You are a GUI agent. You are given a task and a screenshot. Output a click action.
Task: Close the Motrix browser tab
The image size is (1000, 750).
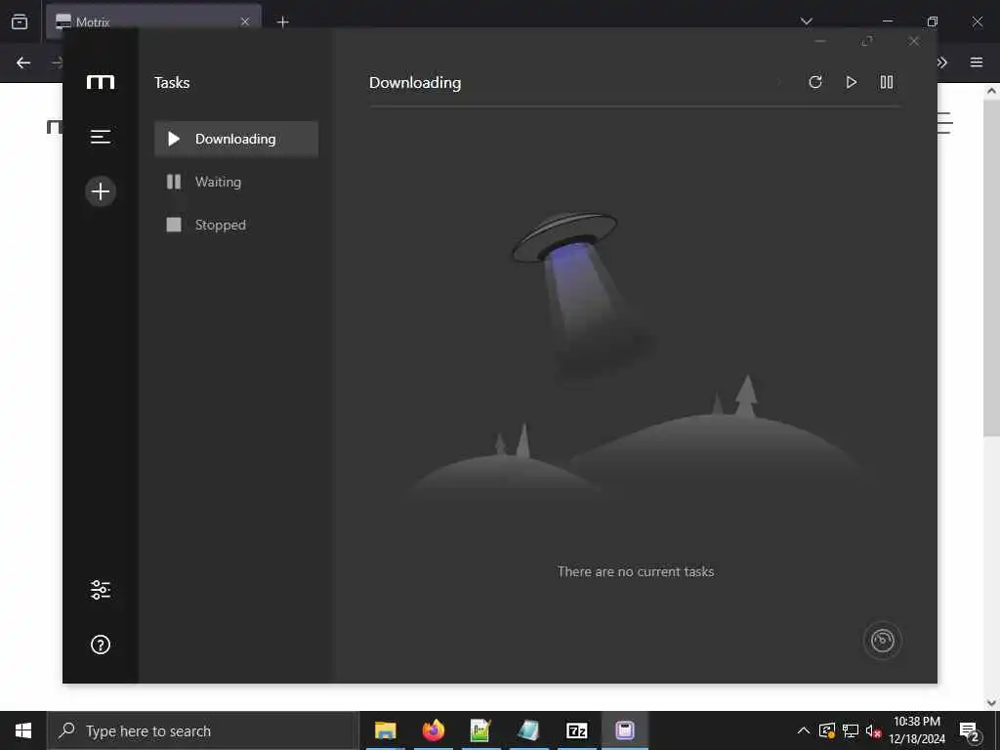pyautogui.click(x=245, y=21)
